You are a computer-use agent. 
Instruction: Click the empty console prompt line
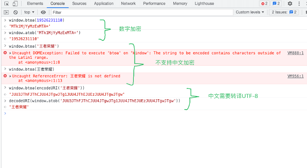click(154, 113)
